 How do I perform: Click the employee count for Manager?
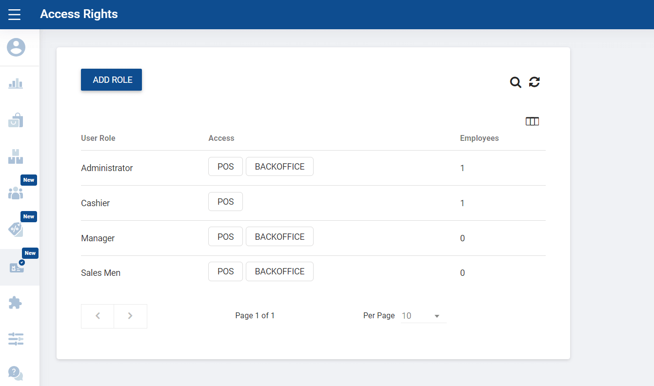(462, 238)
